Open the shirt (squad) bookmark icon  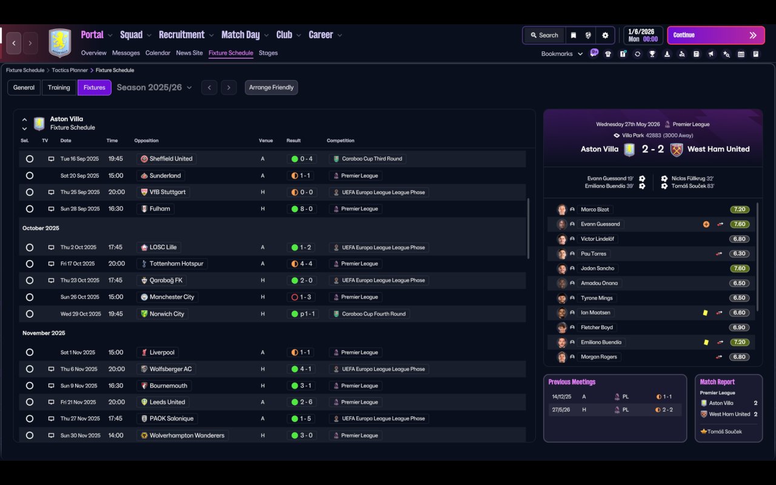tap(608, 54)
